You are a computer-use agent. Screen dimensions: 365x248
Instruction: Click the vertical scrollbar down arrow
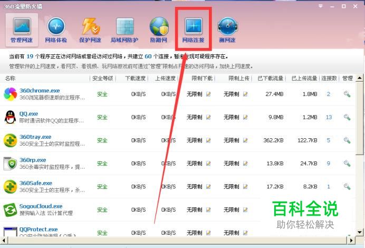[360, 232]
